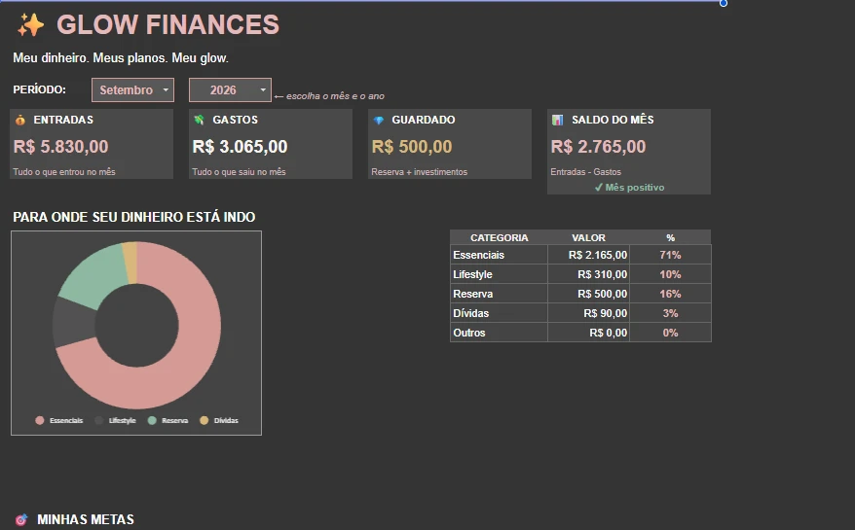The width and height of the screenshot is (855, 530).
Task: Click the bar chart icon on SALDO DO MÊS
Action: coord(557,120)
